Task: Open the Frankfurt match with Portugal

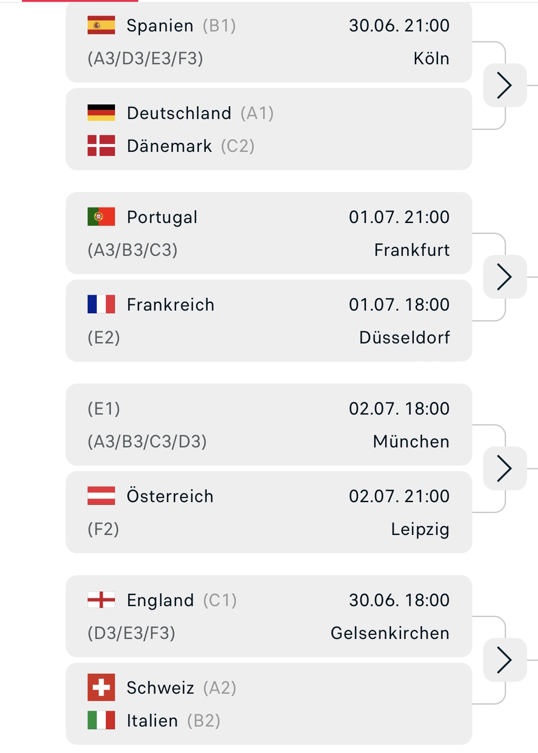Action: tap(269, 233)
